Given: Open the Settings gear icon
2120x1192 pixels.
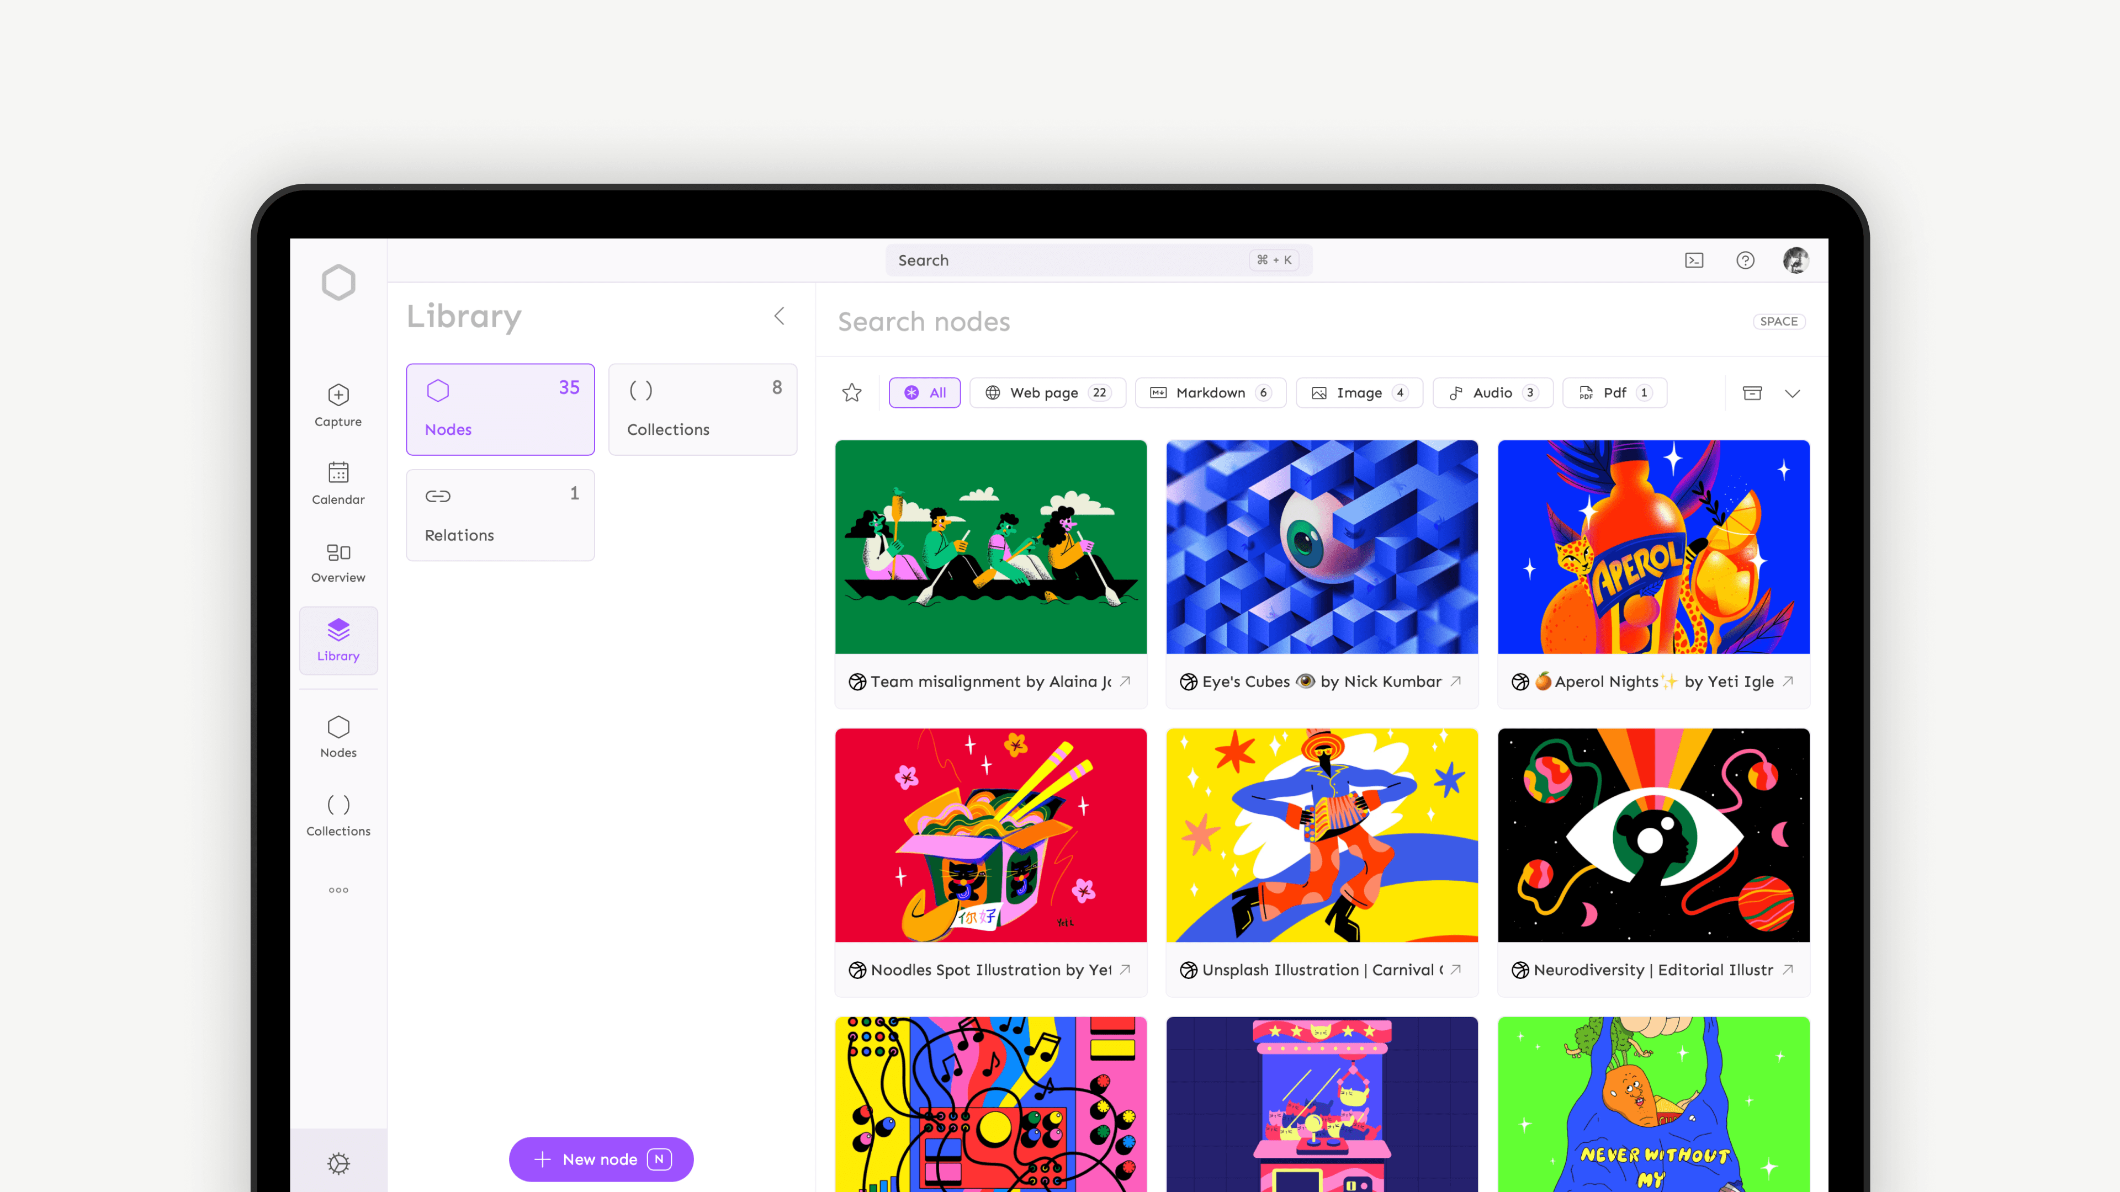Looking at the screenshot, I should tap(338, 1163).
